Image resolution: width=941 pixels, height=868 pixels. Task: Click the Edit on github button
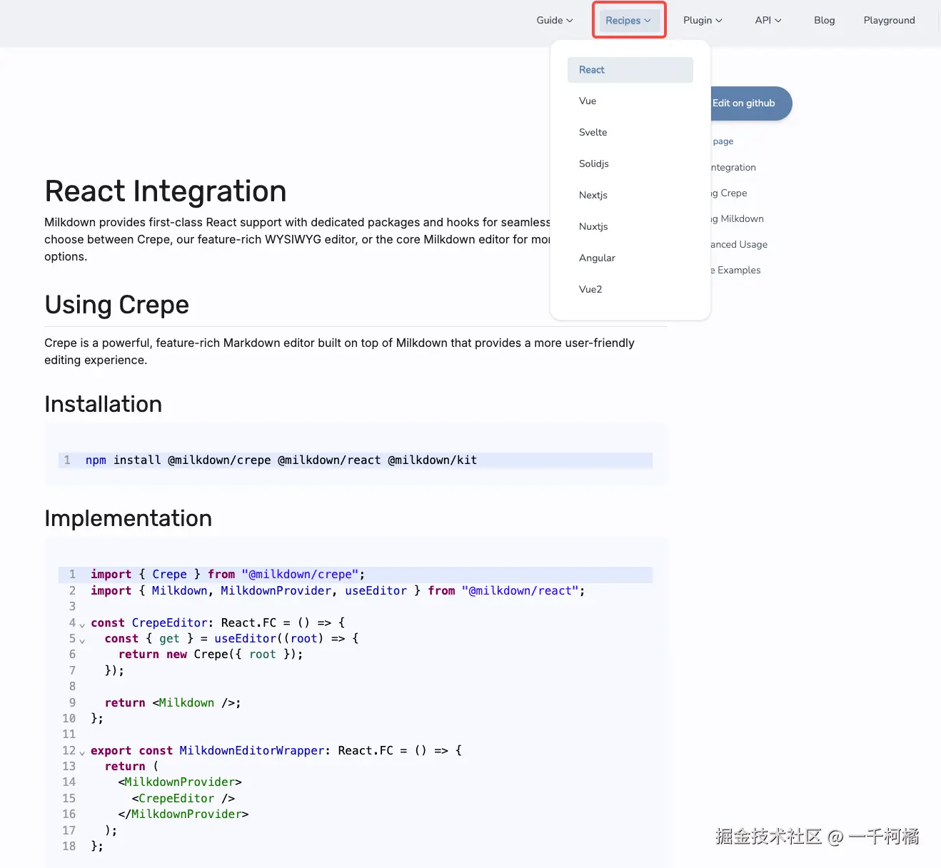click(x=750, y=104)
